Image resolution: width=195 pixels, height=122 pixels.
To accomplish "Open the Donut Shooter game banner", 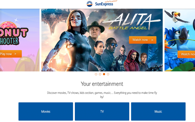I will point(20,40).
